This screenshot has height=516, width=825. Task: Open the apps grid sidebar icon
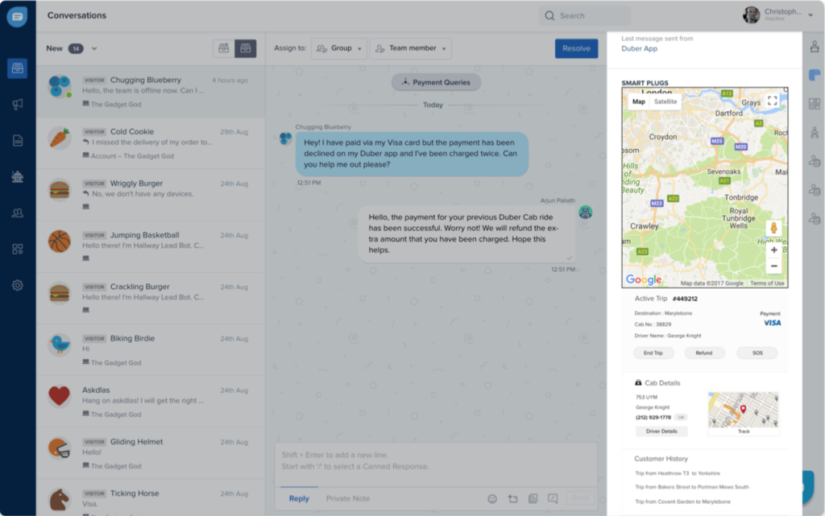18,249
